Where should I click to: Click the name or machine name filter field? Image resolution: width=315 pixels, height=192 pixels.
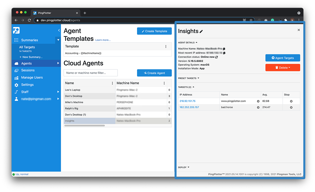[91, 73]
